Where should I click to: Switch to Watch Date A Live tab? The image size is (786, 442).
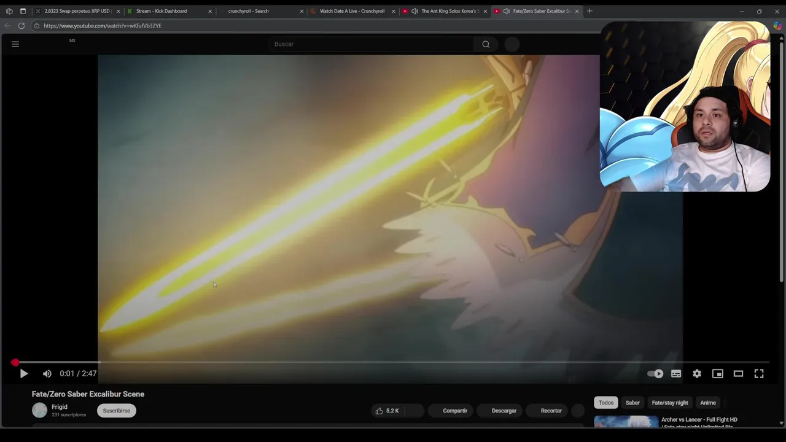[352, 11]
